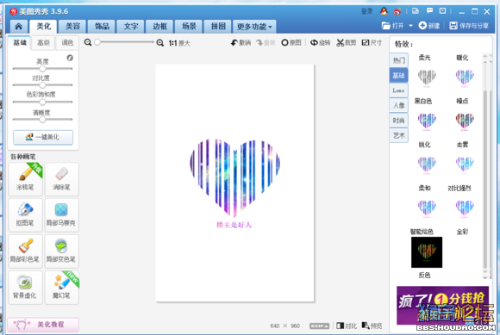Click the 清晰度 sharpness slider handle

[x=42, y=120]
